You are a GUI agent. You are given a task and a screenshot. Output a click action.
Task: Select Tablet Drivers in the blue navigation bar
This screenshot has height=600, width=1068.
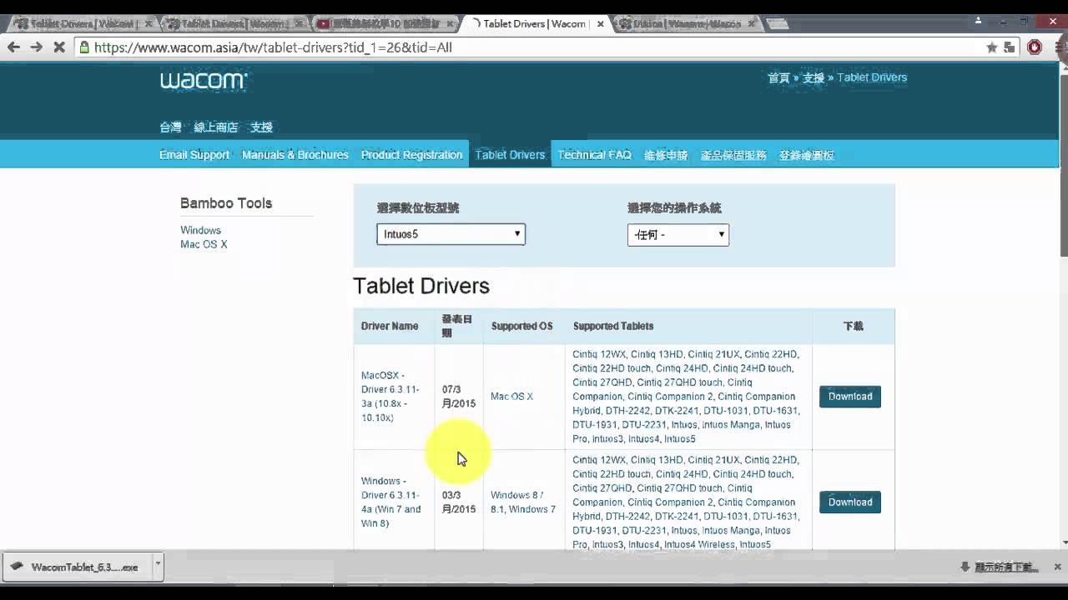coord(510,155)
